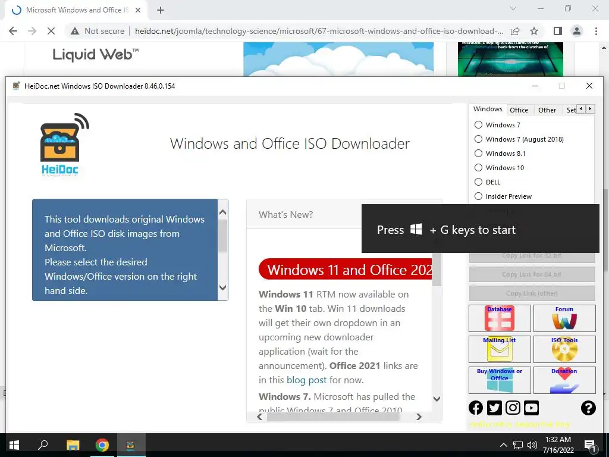Click the HeiDoc treasure chest logo

(x=64, y=145)
